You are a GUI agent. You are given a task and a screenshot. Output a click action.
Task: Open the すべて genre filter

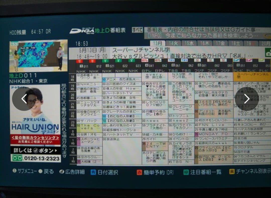coord(138,30)
